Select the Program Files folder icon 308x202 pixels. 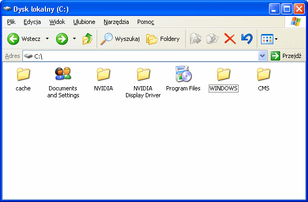[183, 74]
